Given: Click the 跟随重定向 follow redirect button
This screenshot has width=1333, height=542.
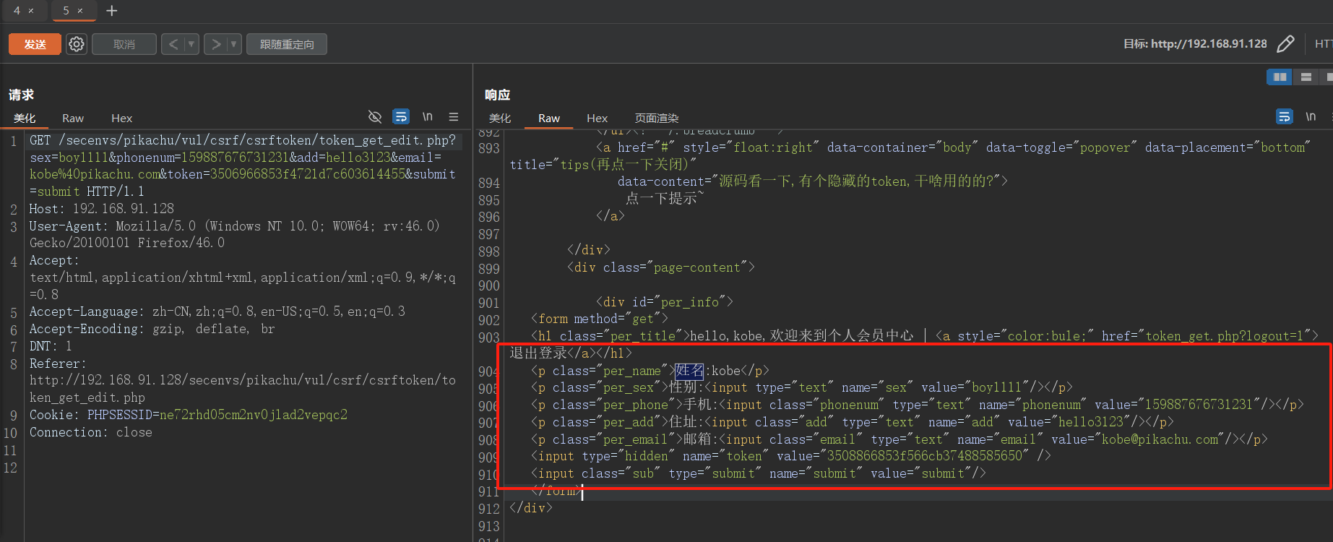Looking at the screenshot, I should click(287, 44).
